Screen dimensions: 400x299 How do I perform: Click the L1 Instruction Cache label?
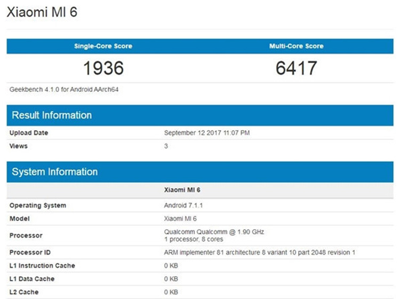(x=42, y=265)
